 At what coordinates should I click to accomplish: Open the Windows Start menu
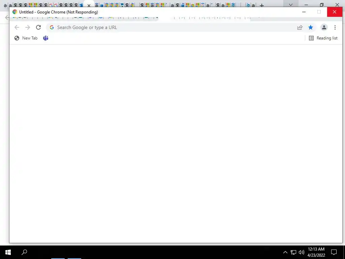point(8,252)
